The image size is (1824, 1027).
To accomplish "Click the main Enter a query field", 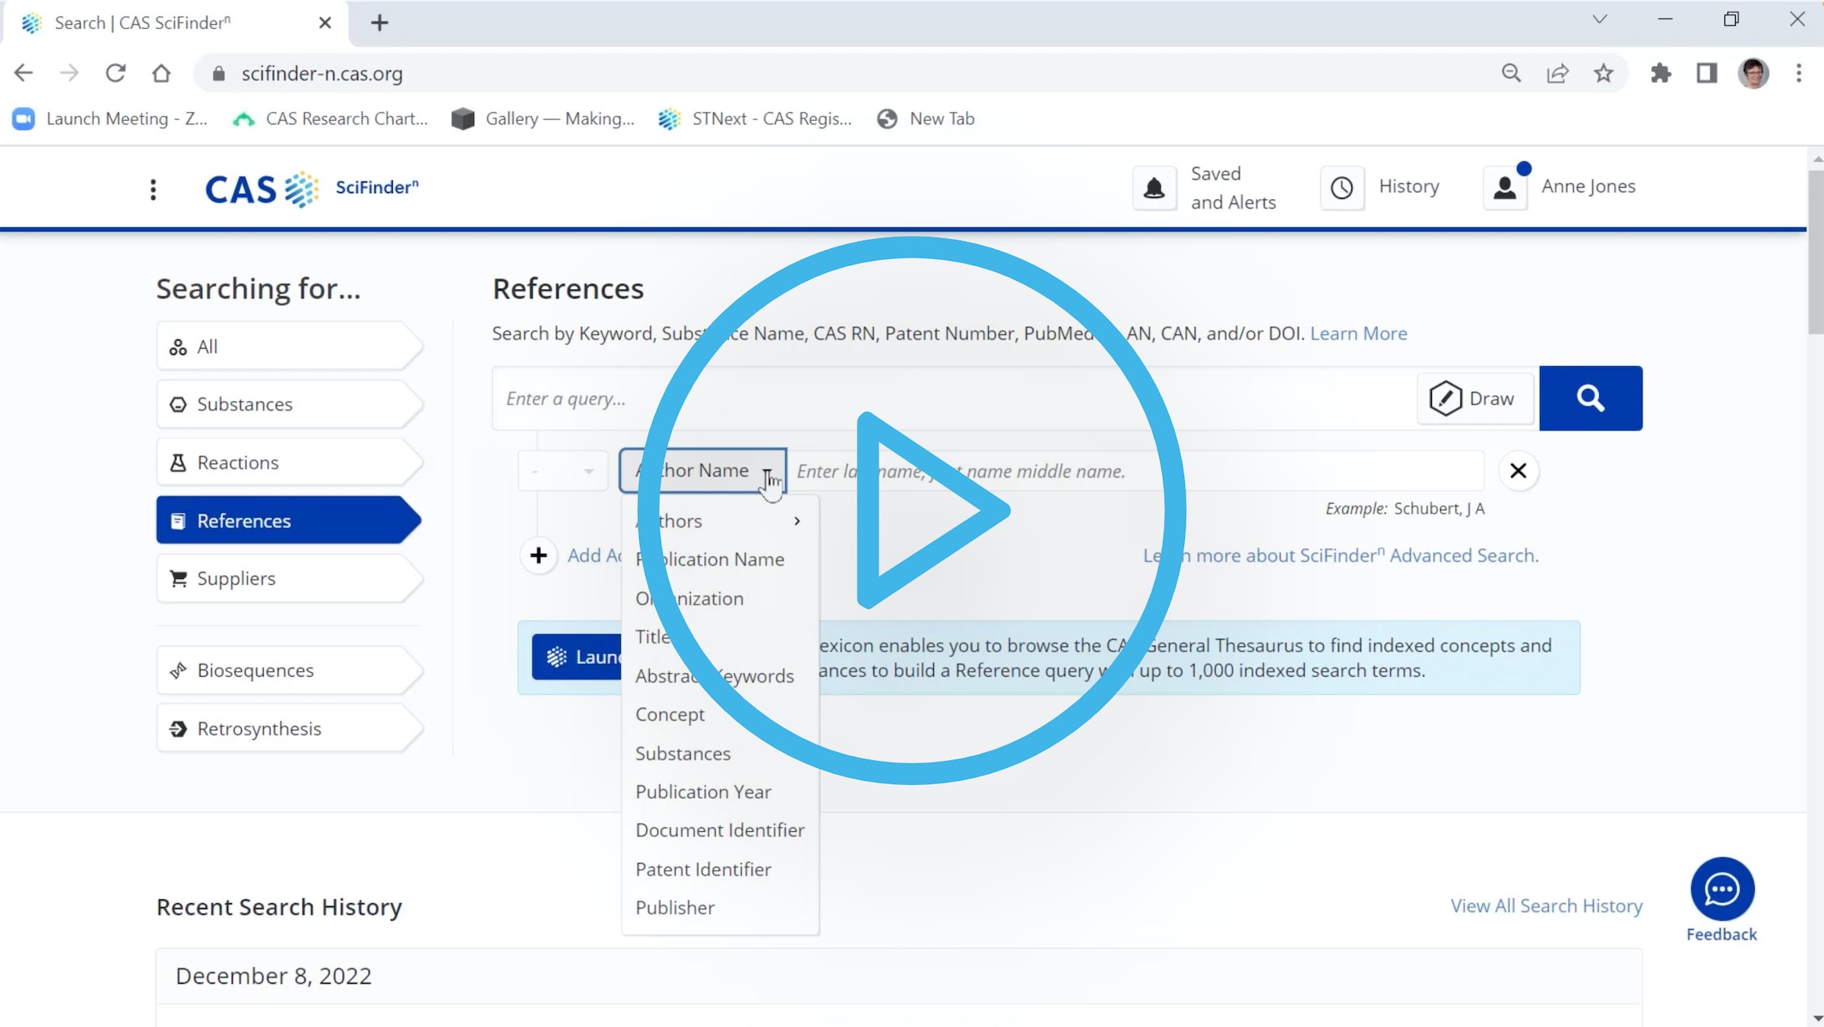I will pyautogui.click(x=954, y=398).
